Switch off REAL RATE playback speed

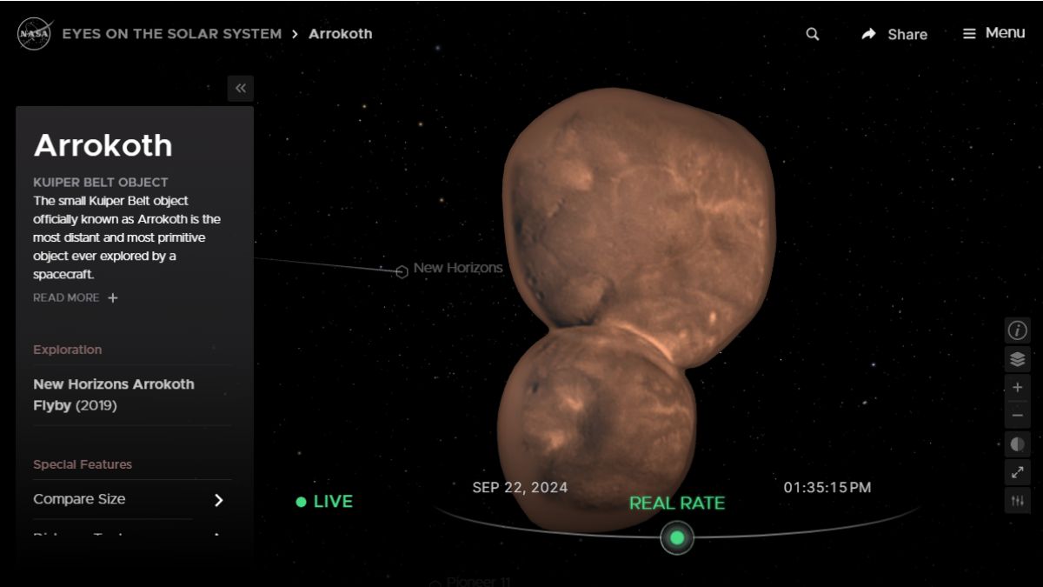pos(677,503)
